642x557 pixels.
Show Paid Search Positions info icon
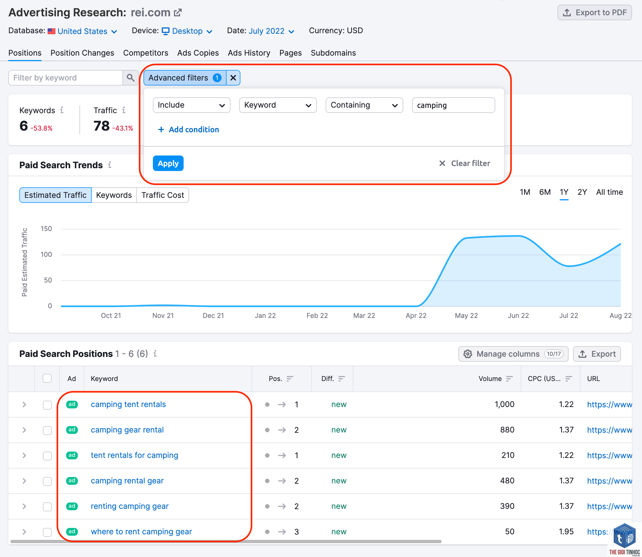(x=155, y=353)
